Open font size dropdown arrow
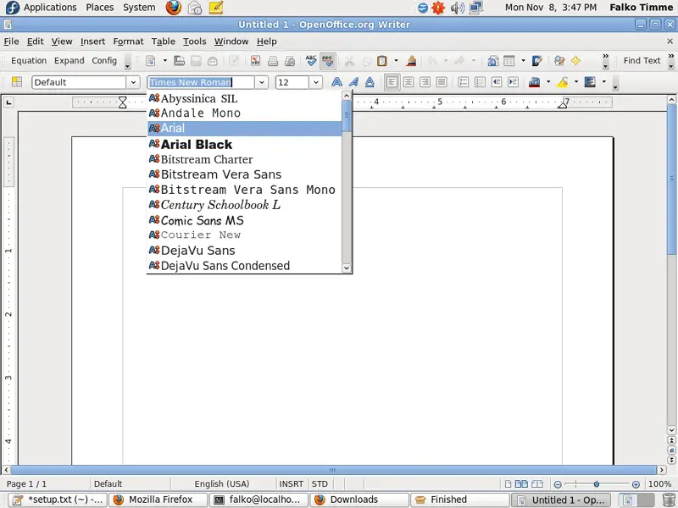This screenshot has width=678, height=508. 315,82
